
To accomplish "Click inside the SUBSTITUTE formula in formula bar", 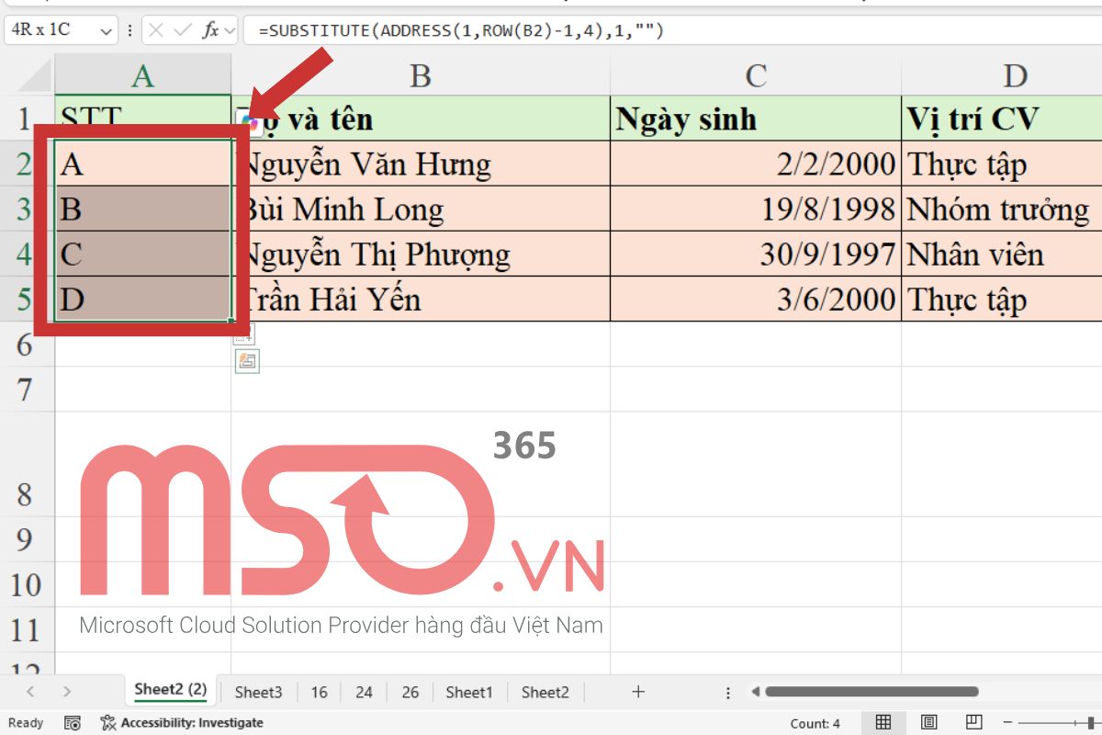I will [461, 30].
